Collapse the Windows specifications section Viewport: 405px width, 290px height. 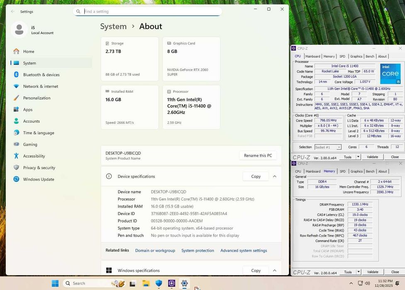[275, 271]
